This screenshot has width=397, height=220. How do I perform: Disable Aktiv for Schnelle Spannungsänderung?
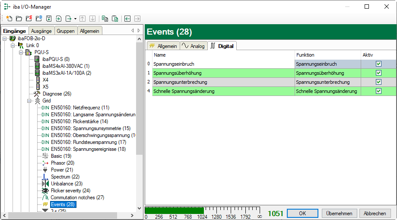pos(378,91)
